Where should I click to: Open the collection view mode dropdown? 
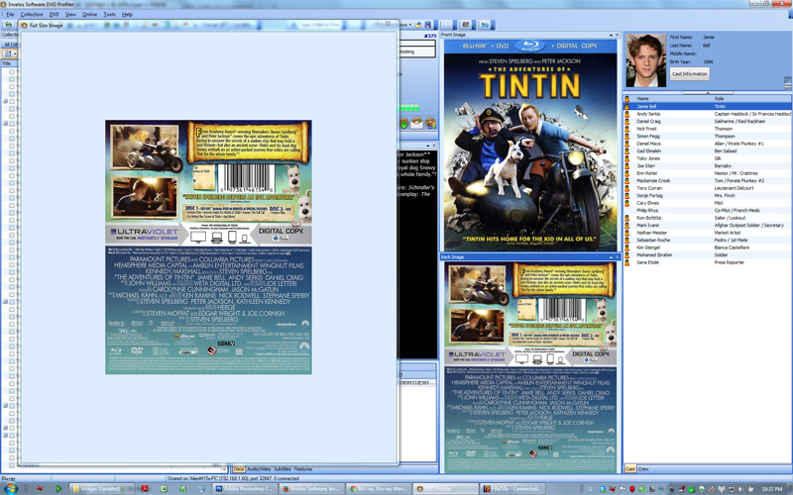click(x=10, y=53)
